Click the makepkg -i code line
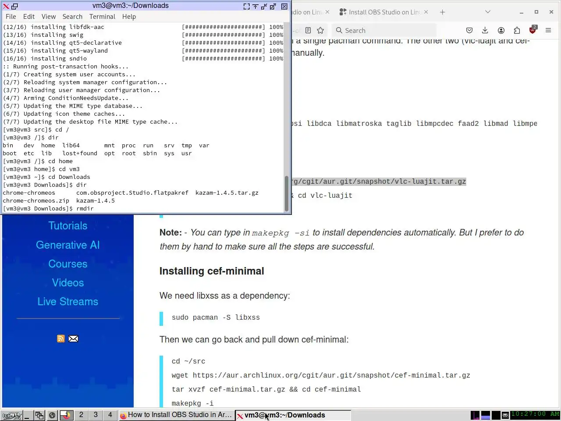The height and width of the screenshot is (421, 561). tap(192, 403)
